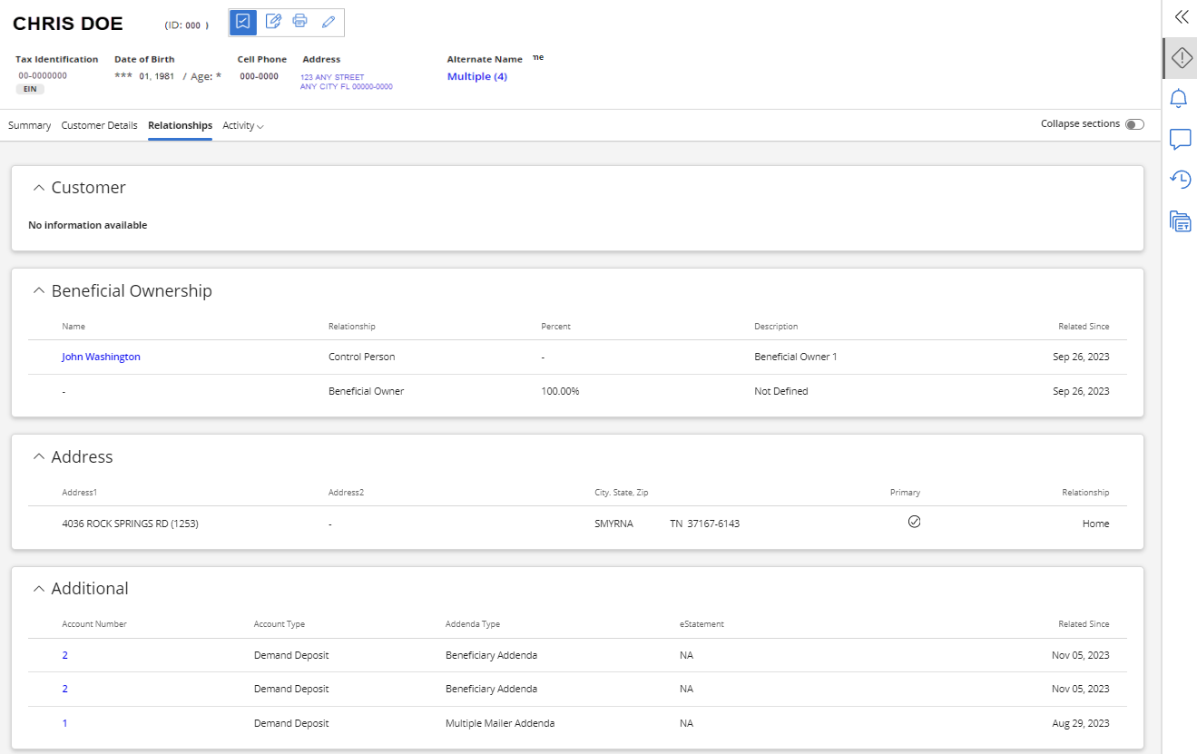Click the 100.00% percent value
Viewport: 1197px width, 754px height.
560,392
